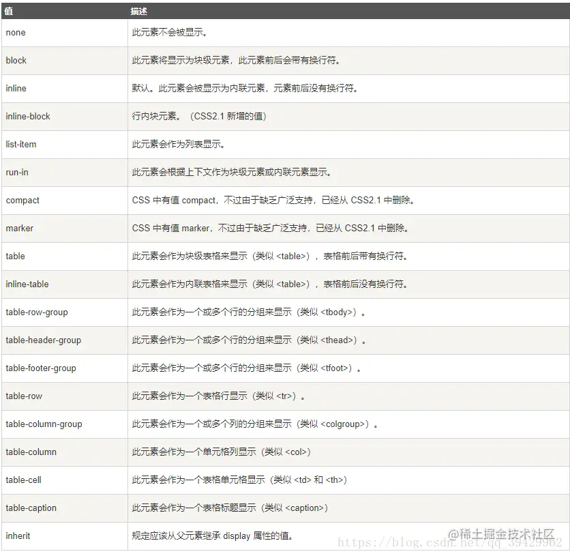Click description '此元素会根据上下文作为块级元素或内联元素显示。'
570x556 pixels.
click(232, 173)
